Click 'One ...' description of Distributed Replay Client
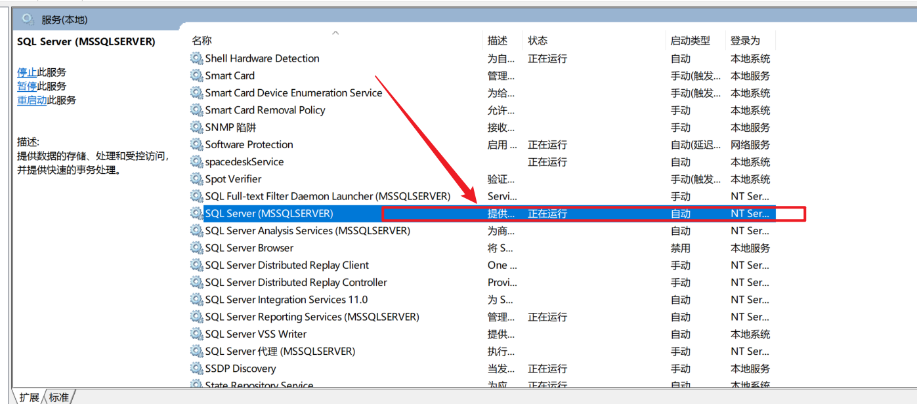This screenshot has width=917, height=404. tap(502, 265)
